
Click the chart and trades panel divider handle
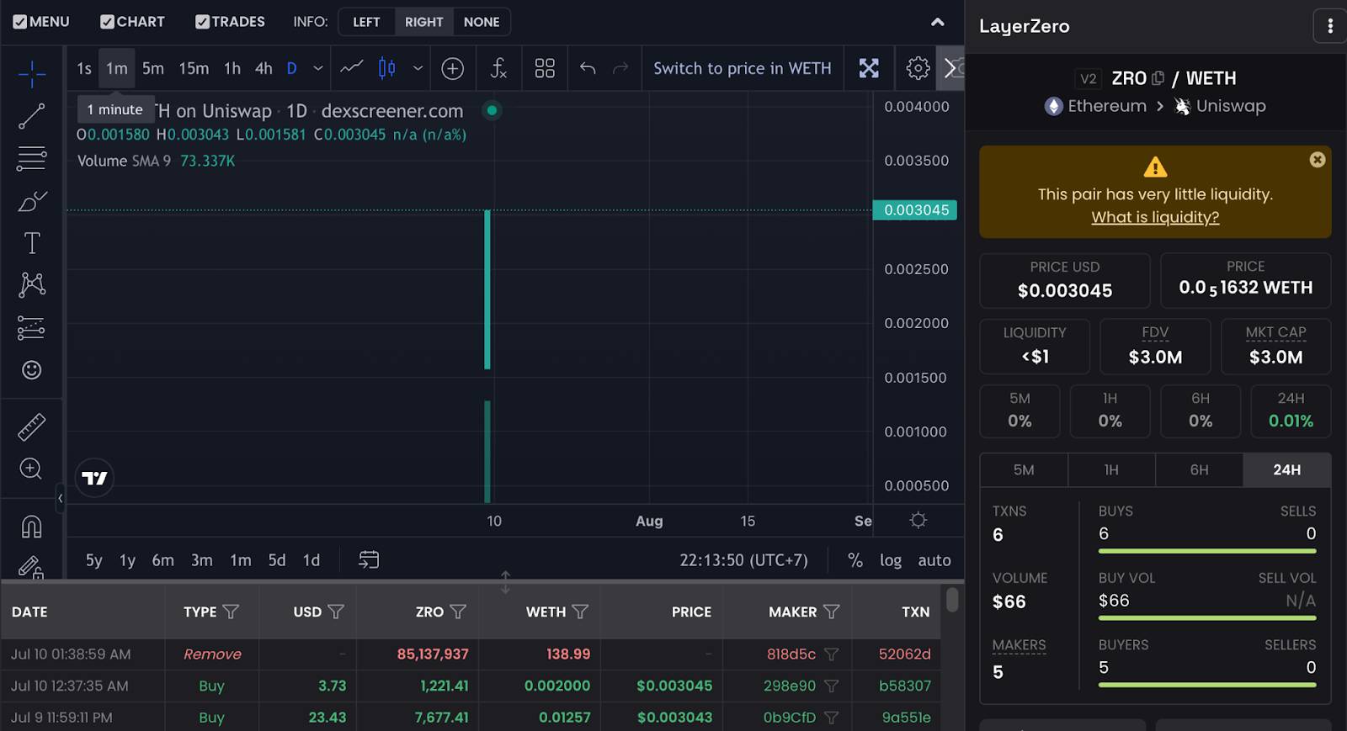point(505,582)
